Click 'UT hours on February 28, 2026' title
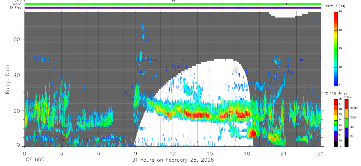This screenshot has width=361, height=166. coord(173,160)
